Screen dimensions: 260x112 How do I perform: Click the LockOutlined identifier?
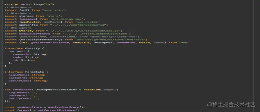coord(63,37)
